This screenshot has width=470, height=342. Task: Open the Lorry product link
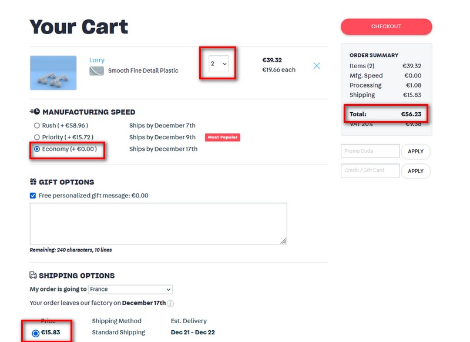(97, 60)
